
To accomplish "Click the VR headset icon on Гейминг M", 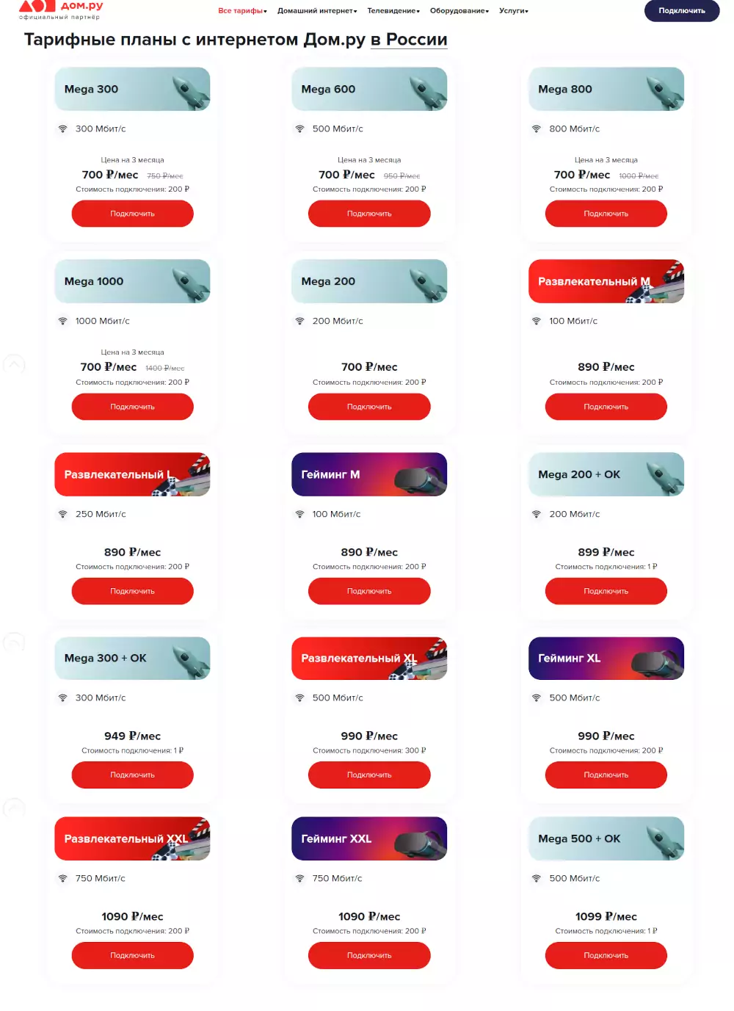I will coord(420,479).
